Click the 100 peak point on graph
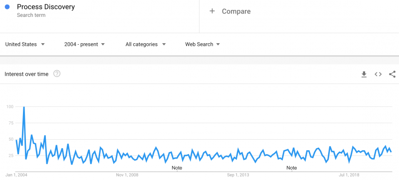The image size is (399, 180). coord(24,107)
